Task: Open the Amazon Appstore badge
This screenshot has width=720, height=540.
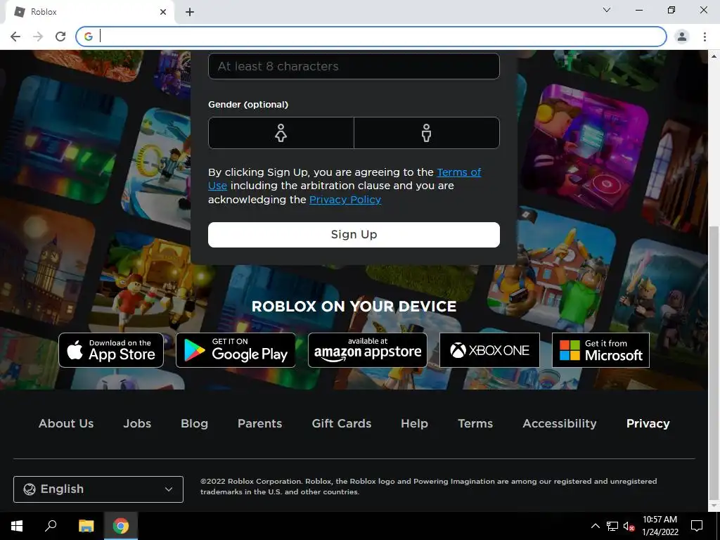Action: (367, 350)
